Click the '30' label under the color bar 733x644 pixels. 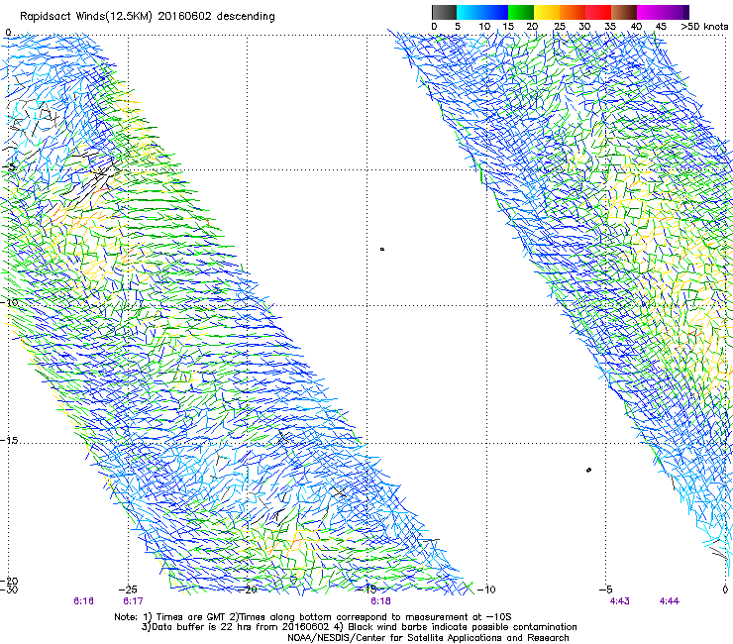click(x=584, y=27)
